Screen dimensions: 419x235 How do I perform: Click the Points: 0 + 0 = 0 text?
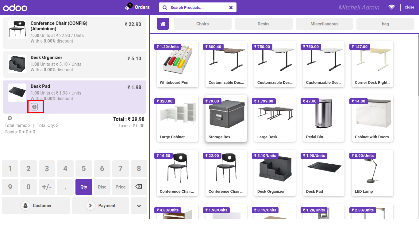coord(20,132)
